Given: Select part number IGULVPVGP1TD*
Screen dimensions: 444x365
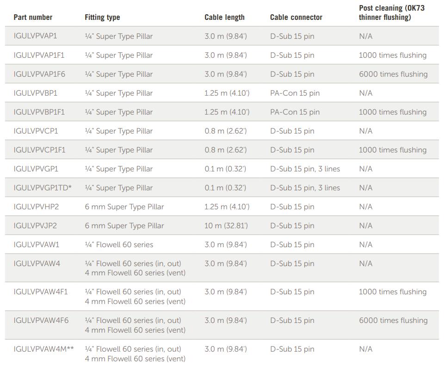Looking at the screenshot, I should (43, 188).
